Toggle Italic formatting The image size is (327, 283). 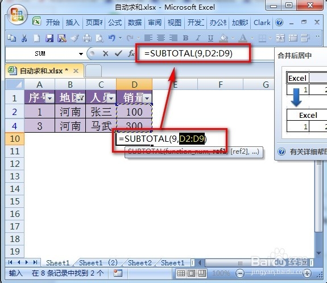pyautogui.click(x=198, y=38)
